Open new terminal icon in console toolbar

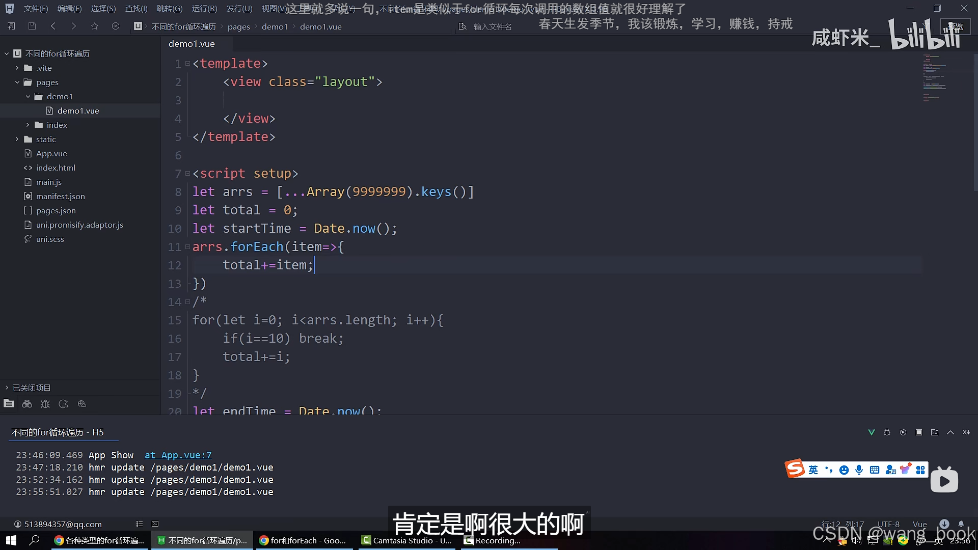click(935, 432)
